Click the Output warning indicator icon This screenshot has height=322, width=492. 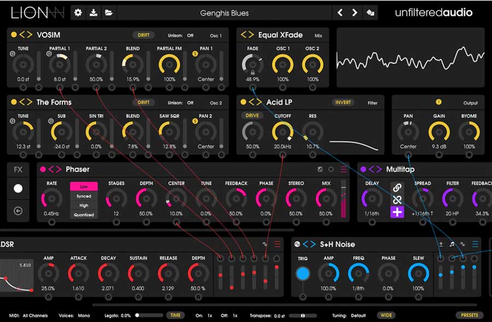(x=438, y=102)
